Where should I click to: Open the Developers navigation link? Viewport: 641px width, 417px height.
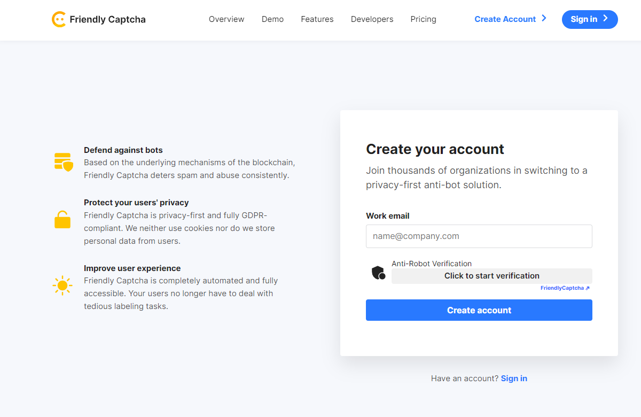coord(372,19)
